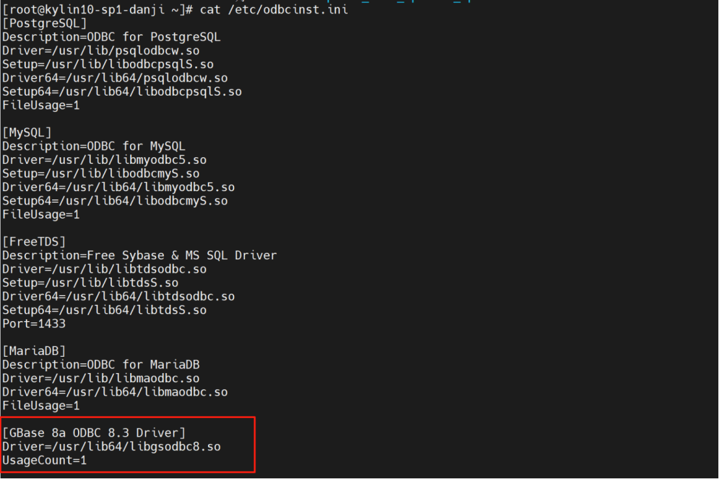Click the [GBase 8a ODBC 8.3 Driver] header
The height and width of the screenshot is (479, 719).
[94, 433]
